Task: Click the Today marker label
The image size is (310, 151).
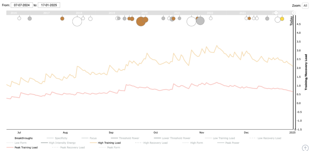Action: (291, 21)
